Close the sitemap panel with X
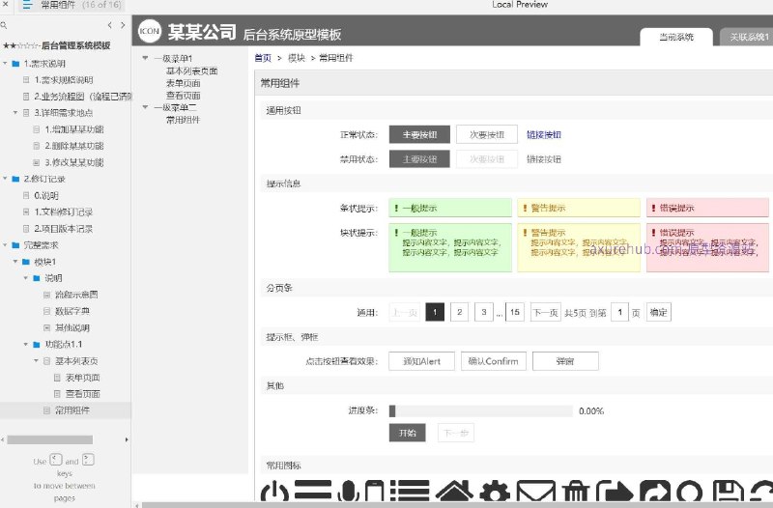This screenshot has width=773, height=508. (x=5, y=4)
